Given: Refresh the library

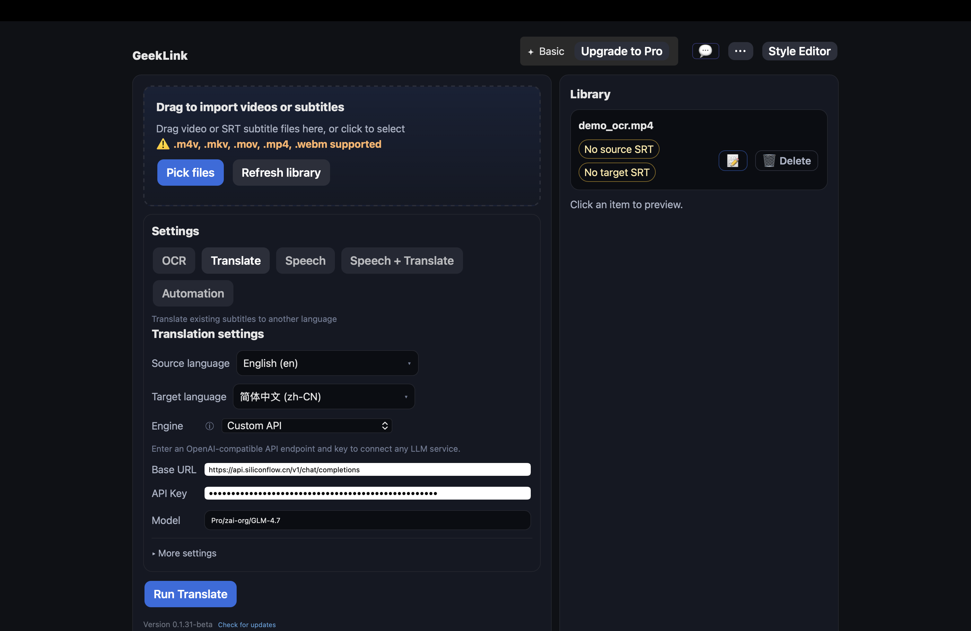Looking at the screenshot, I should click(281, 173).
